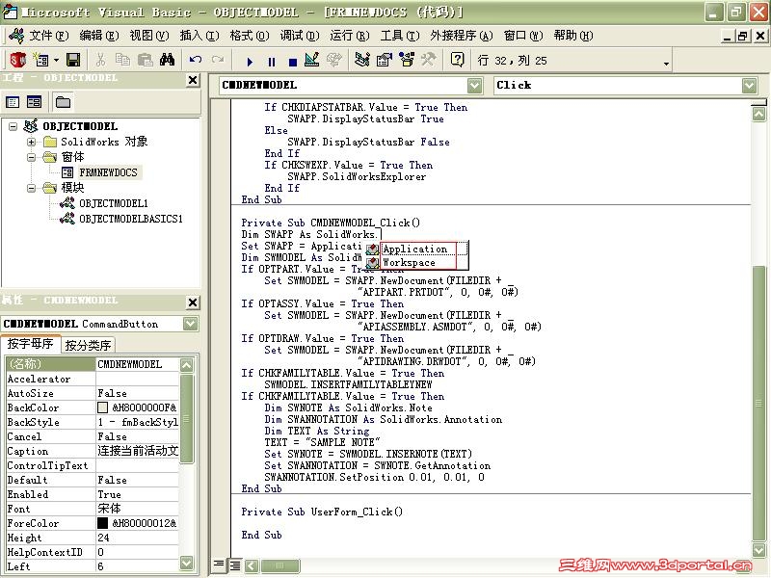Toggle Design Mode icon
The height and width of the screenshot is (578, 771).
[x=312, y=60]
